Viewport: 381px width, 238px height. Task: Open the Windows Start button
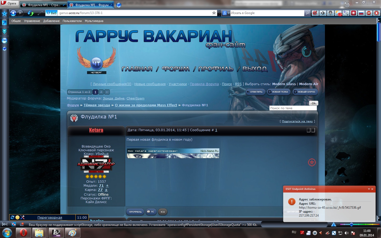7,233
